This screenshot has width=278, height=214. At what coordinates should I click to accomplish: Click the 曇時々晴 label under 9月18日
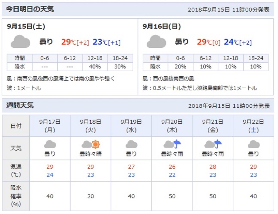[91, 154]
